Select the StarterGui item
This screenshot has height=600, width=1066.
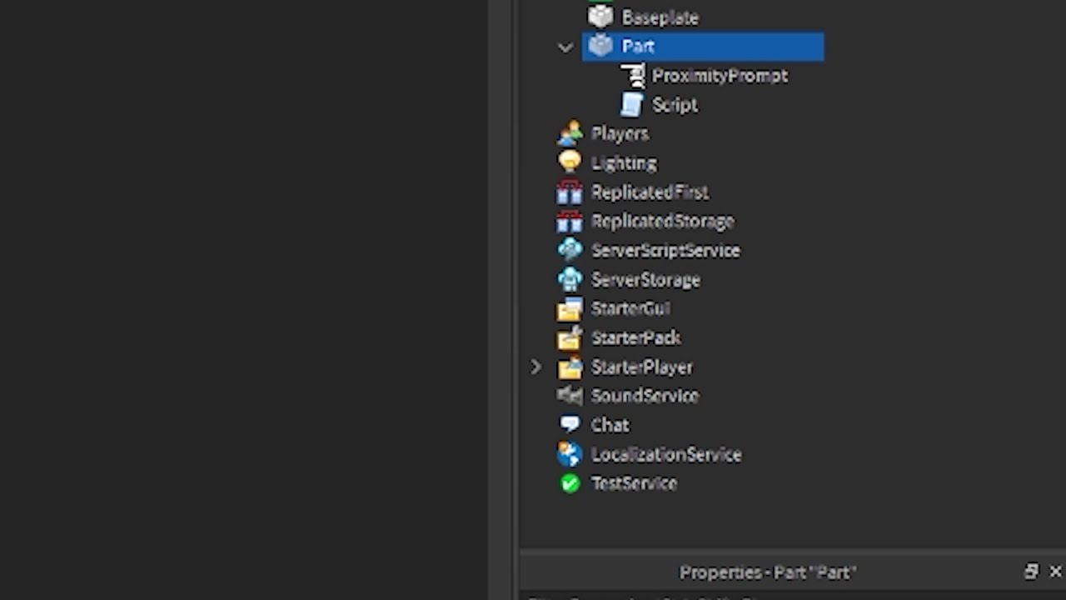click(630, 308)
